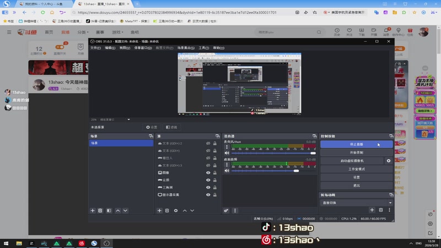Expand the 直接切换 transition dropdown
The height and width of the screenshot is (248, 441).
tap(390, 203)
